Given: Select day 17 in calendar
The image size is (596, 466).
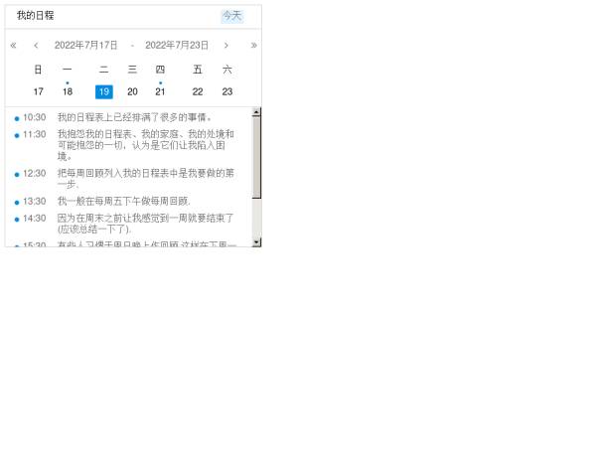Looking at the screenshot, I should 38,91.
